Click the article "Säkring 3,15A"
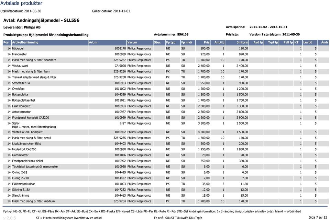The height and width of the screenshot is (220, 330). 21,190
